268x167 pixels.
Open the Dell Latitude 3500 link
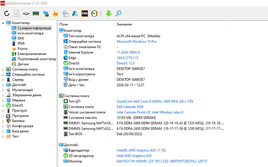point(130,107)
